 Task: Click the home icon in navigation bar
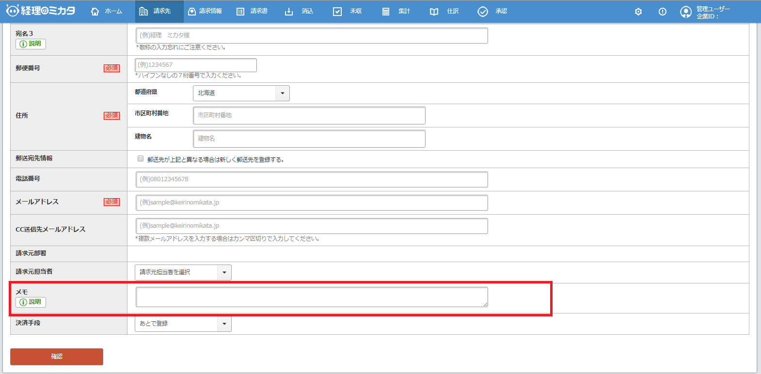tap(95, 11)
